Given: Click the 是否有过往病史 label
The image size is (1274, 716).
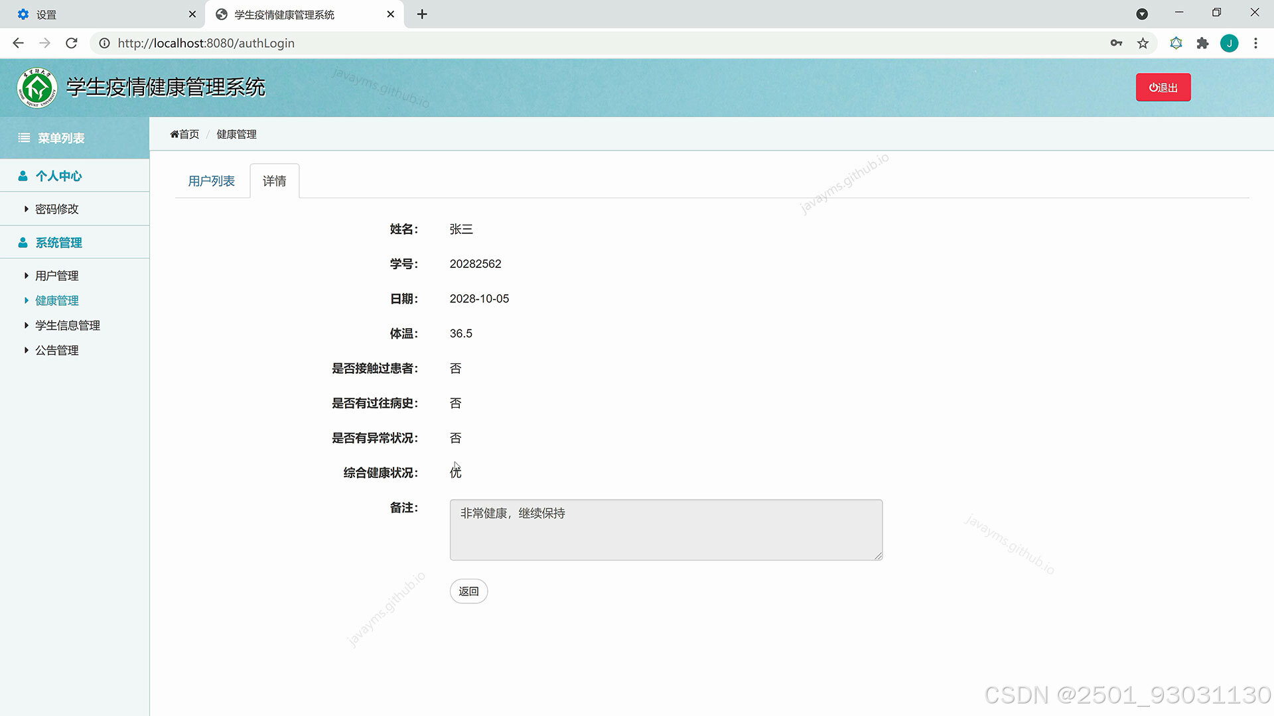Looking at the screenshot, I should [375, 403].
